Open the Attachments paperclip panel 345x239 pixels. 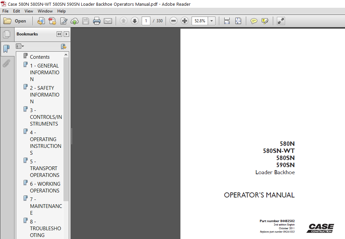pyautogui.click(x=6, y=63)
